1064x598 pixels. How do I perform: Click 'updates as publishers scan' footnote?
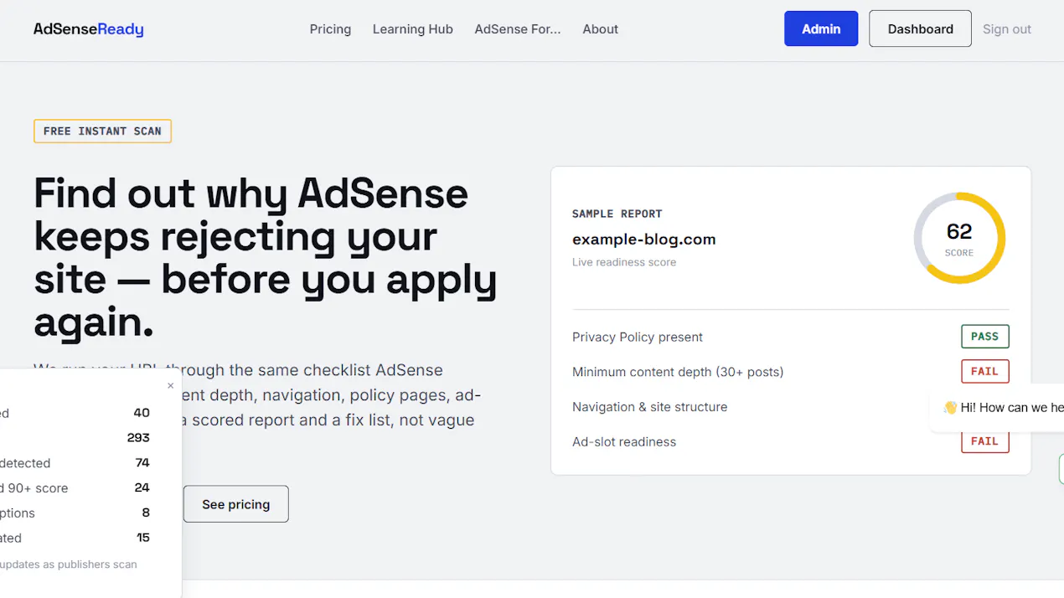68,564
